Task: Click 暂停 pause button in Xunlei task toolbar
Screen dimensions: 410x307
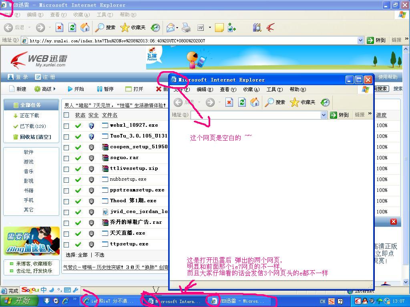Action: click(105, 89)
